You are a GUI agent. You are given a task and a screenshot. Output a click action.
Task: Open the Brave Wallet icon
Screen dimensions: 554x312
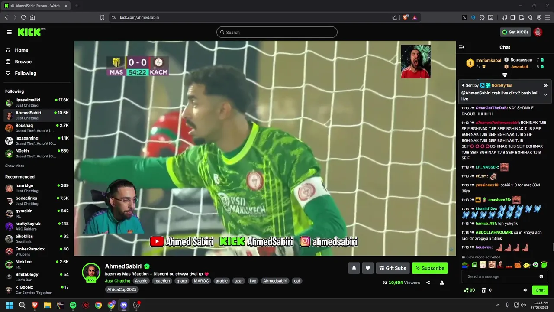(x=522, y=17)
